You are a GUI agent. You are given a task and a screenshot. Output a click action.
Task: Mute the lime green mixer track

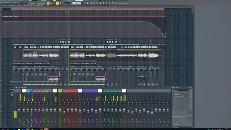(60, 103)
